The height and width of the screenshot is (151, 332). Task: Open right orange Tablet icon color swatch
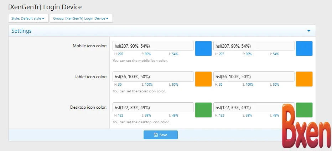pyautogui.click(x=304, y=79)
